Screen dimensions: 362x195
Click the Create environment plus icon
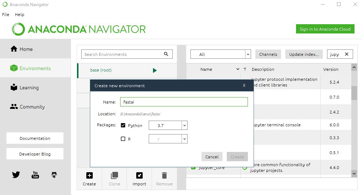(90, 175)
